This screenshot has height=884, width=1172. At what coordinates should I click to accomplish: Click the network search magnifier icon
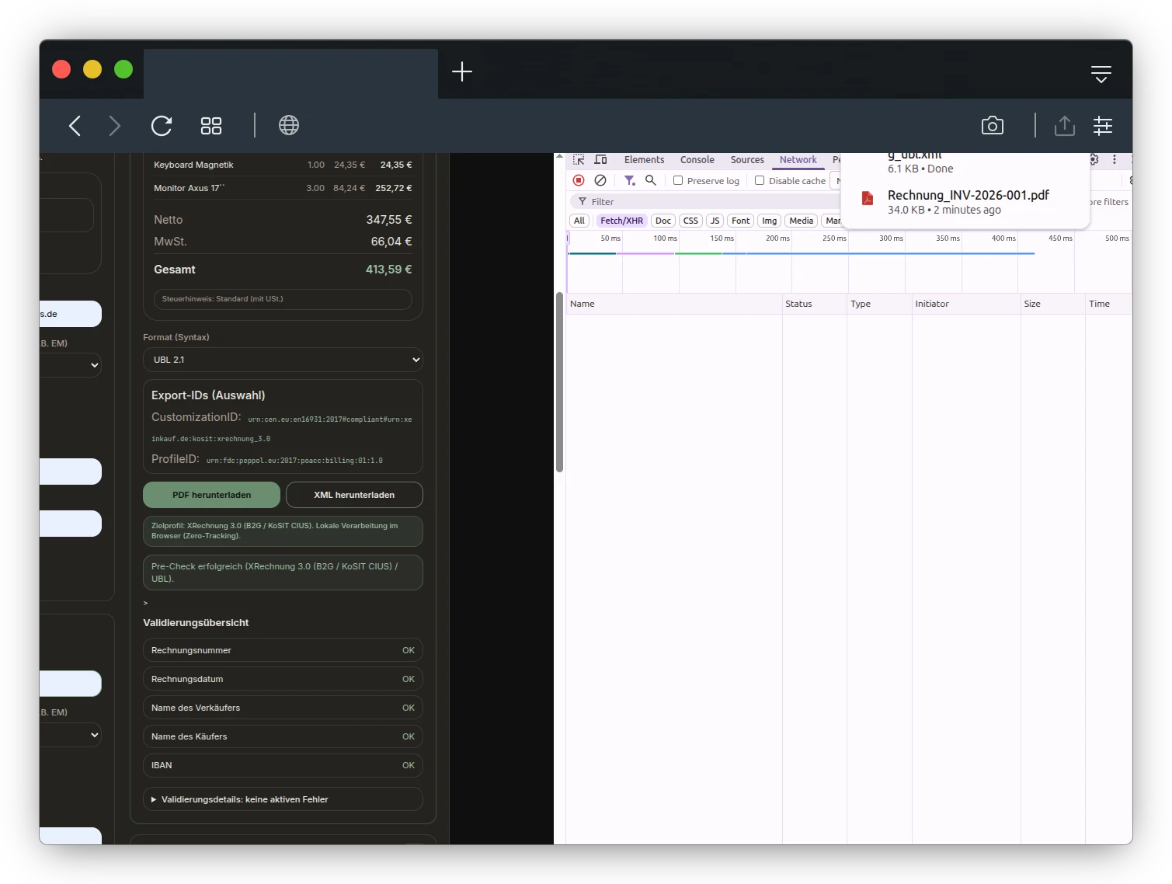click(x=651, y=180)
